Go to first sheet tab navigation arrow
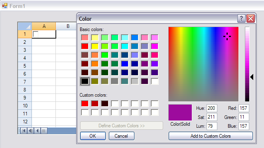This screenshot has width=264, height=148. pos(24,131)
